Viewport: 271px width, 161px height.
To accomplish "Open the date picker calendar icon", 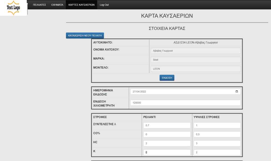I will (x=237, y=92).
